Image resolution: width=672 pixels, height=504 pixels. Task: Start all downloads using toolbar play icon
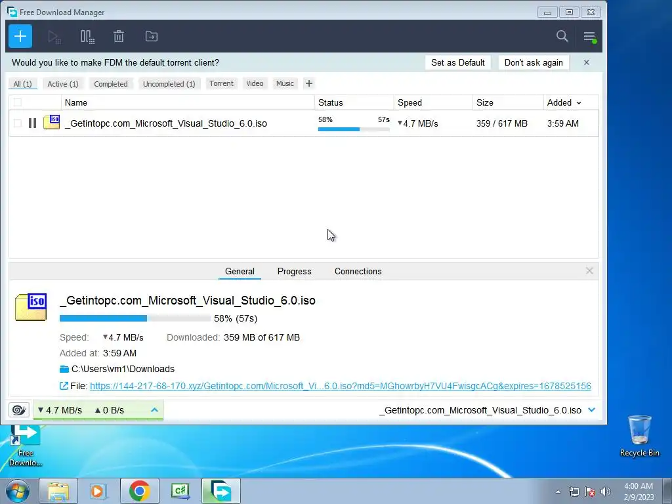(54, 37)
